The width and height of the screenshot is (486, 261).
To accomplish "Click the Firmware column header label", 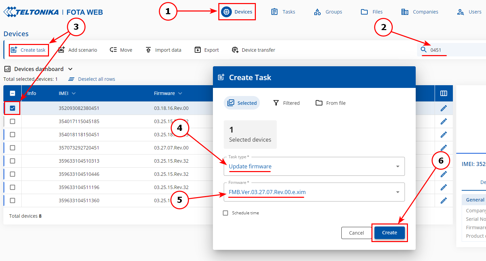I will click(165, 93).
